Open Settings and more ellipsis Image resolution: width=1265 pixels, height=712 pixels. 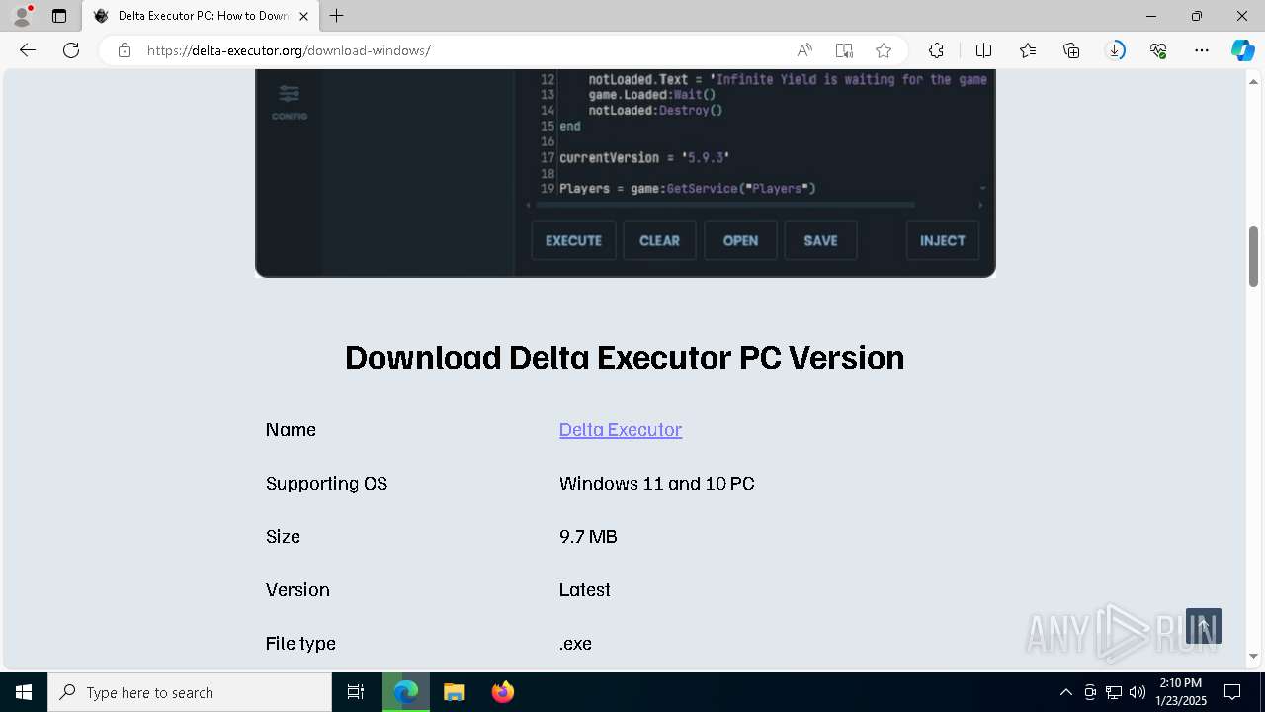1202,50
